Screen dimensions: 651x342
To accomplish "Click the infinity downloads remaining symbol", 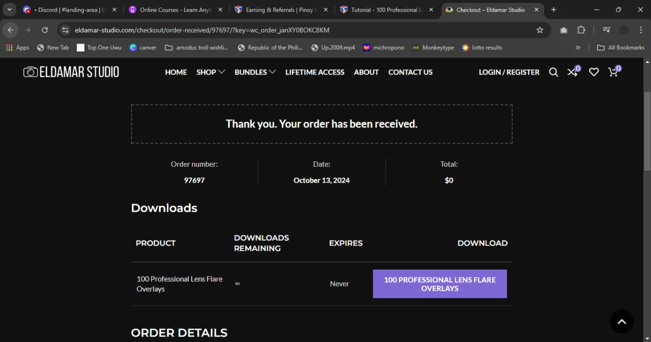I will click(237, 284).
